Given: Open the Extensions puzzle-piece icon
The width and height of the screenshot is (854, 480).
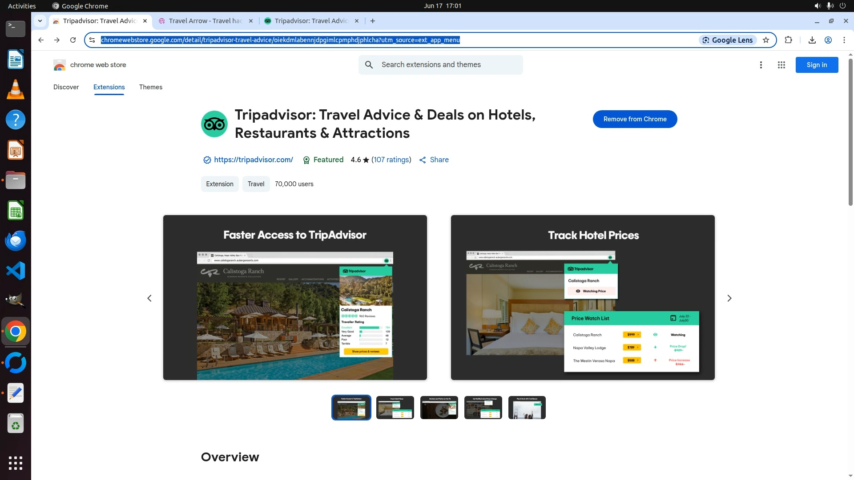Looking at the screenshot, I should pyautogui.click(x=788, y=40).
